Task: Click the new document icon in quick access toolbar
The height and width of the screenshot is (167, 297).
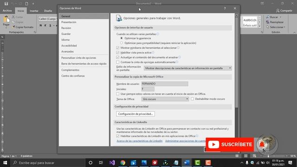Action: tap(27, 4)
